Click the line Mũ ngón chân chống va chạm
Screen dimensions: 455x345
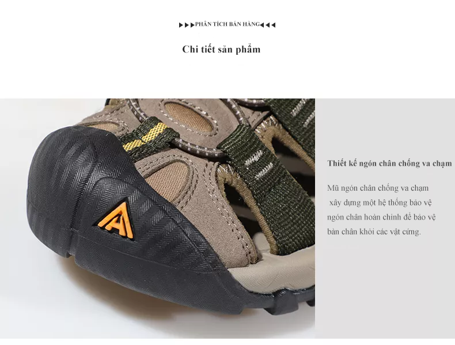coord(378,188)
